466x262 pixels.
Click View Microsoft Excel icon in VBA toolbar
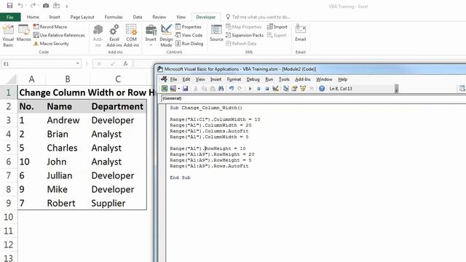(165, 89)
